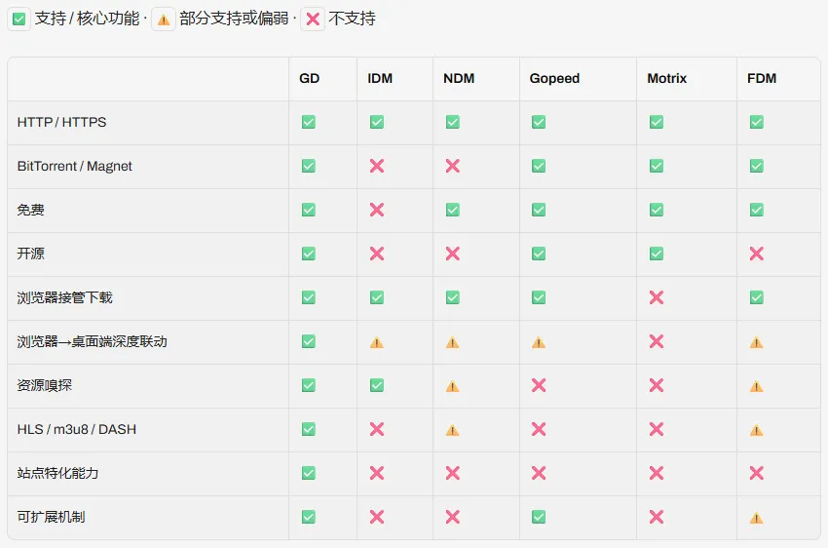This screenshot has height=548, width=828.
Task: Click the FDM warning for HLS / m3u8 / DASH
Action: (757, 430)
